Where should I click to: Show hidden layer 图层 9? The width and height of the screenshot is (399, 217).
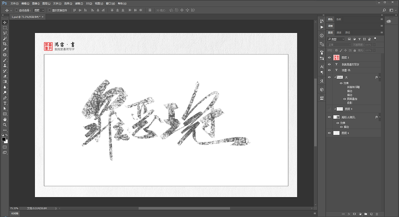click(329, 109)
